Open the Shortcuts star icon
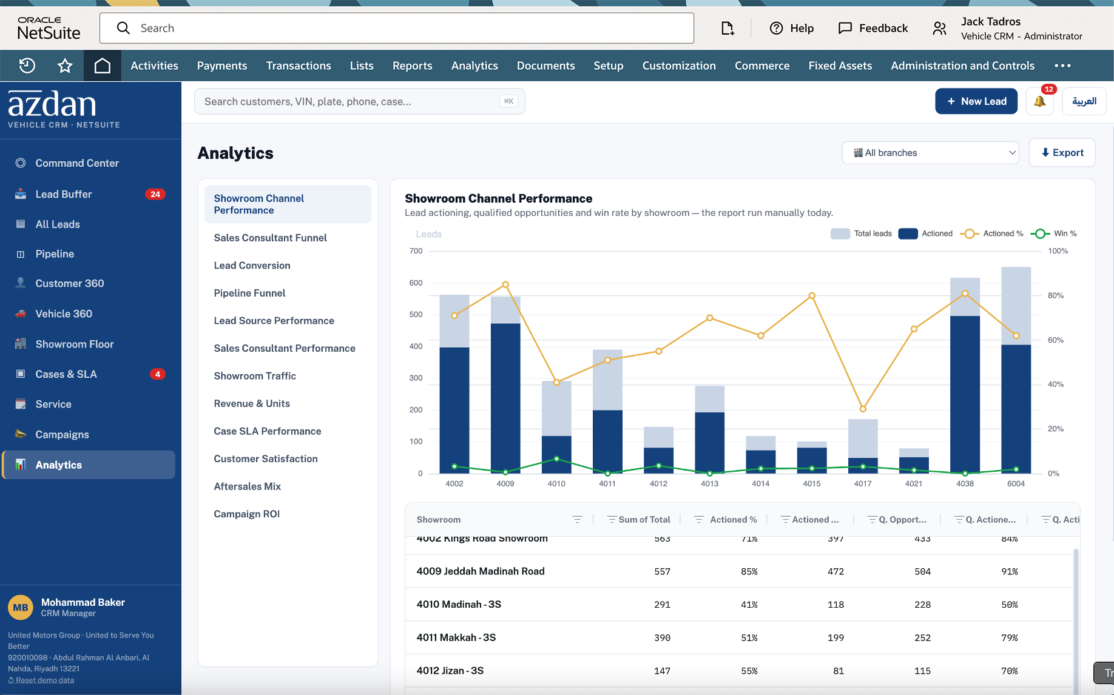This screenshot has height=695, width=1114. (65, 65)
